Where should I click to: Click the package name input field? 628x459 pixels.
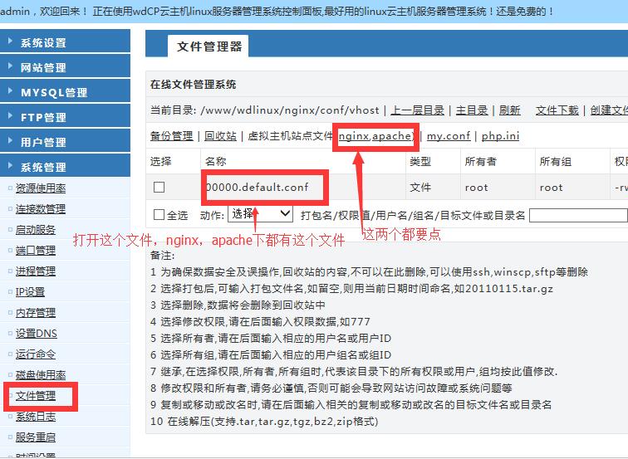[577, 215]
